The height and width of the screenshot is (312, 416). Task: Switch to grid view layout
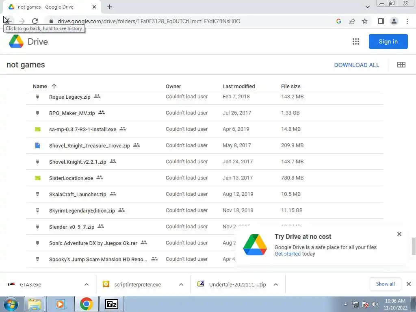click(401, 65)
